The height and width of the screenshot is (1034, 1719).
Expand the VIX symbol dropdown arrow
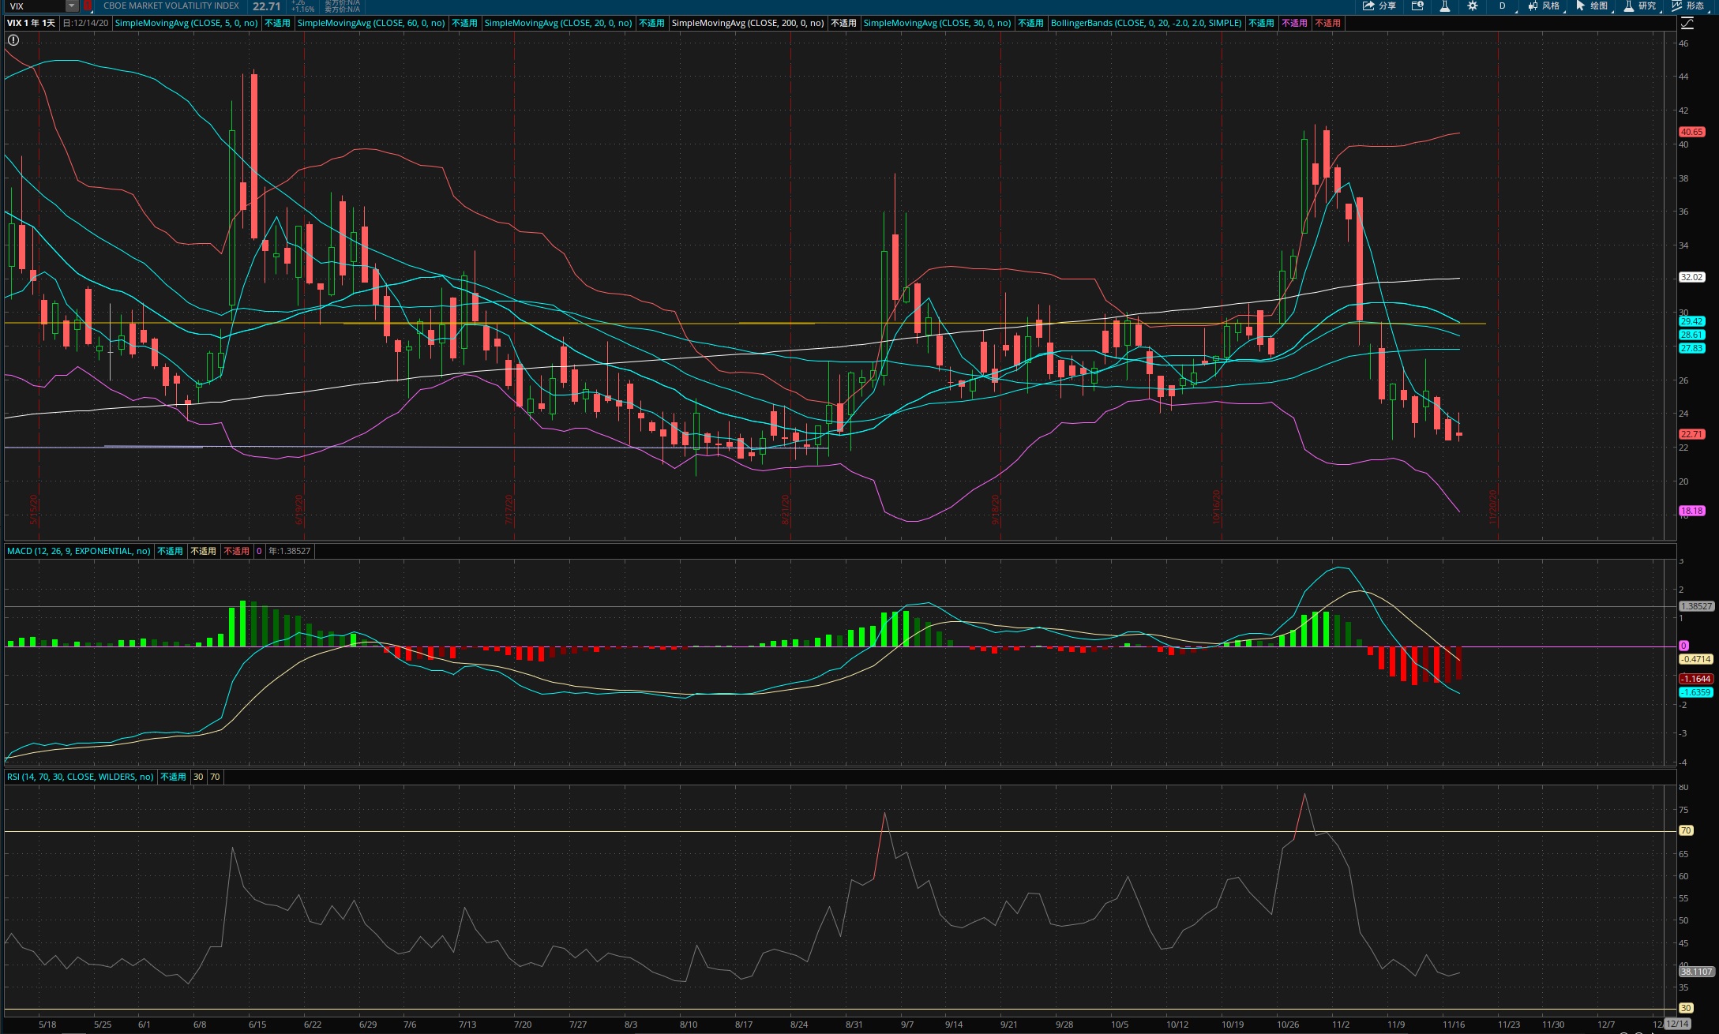click(72, 6)
